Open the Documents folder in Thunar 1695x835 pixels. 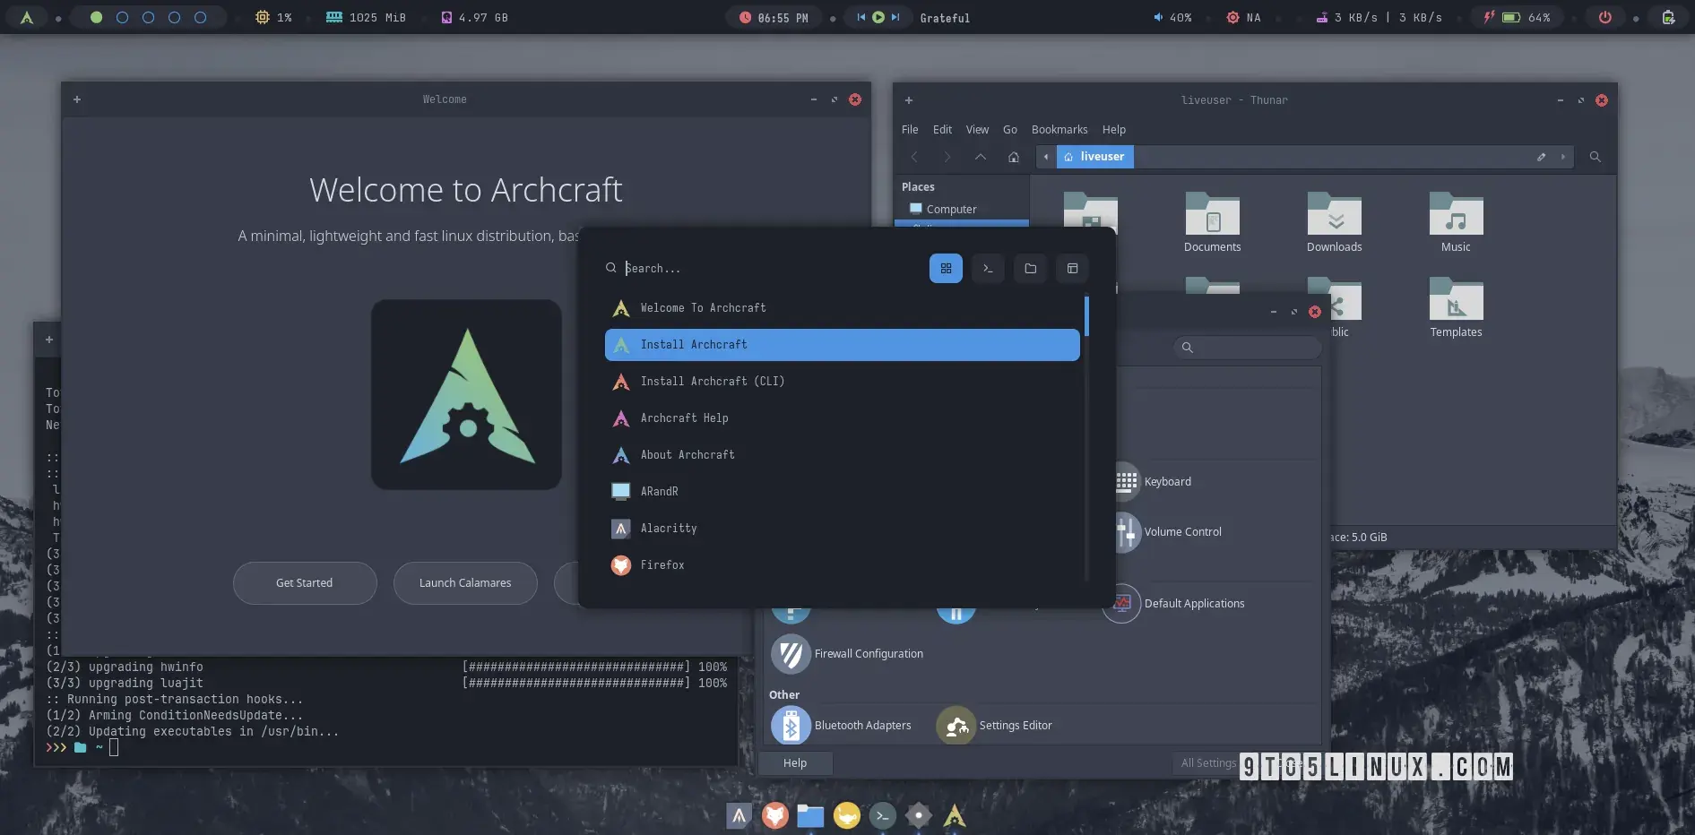tap(1212, 222)
